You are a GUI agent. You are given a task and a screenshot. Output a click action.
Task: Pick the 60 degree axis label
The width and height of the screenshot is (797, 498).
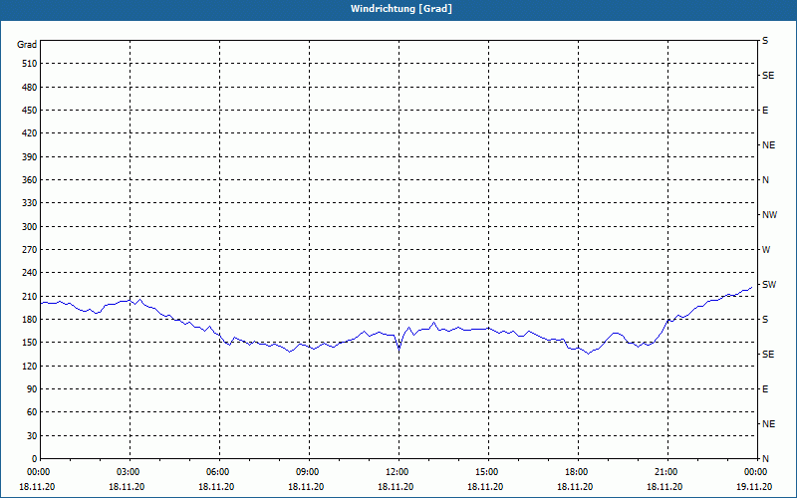(31, 412)
